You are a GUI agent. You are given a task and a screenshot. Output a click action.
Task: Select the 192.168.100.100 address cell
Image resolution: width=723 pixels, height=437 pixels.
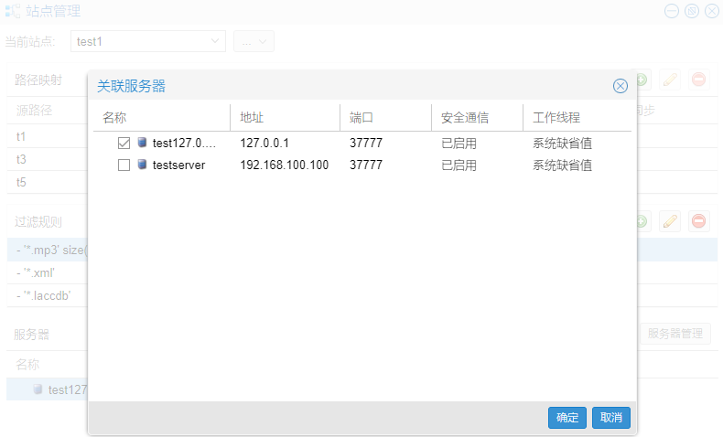tap(284, 165)
